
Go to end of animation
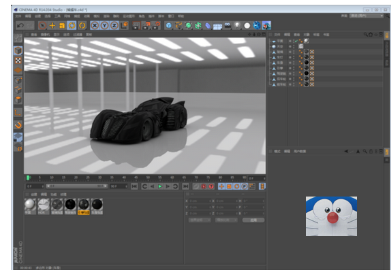(x=185, y=186)
